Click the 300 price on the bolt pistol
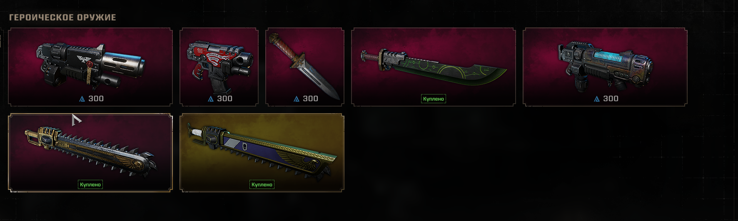Image resolution: width=738 pixels, height=221 pixels. pos(96,99)
